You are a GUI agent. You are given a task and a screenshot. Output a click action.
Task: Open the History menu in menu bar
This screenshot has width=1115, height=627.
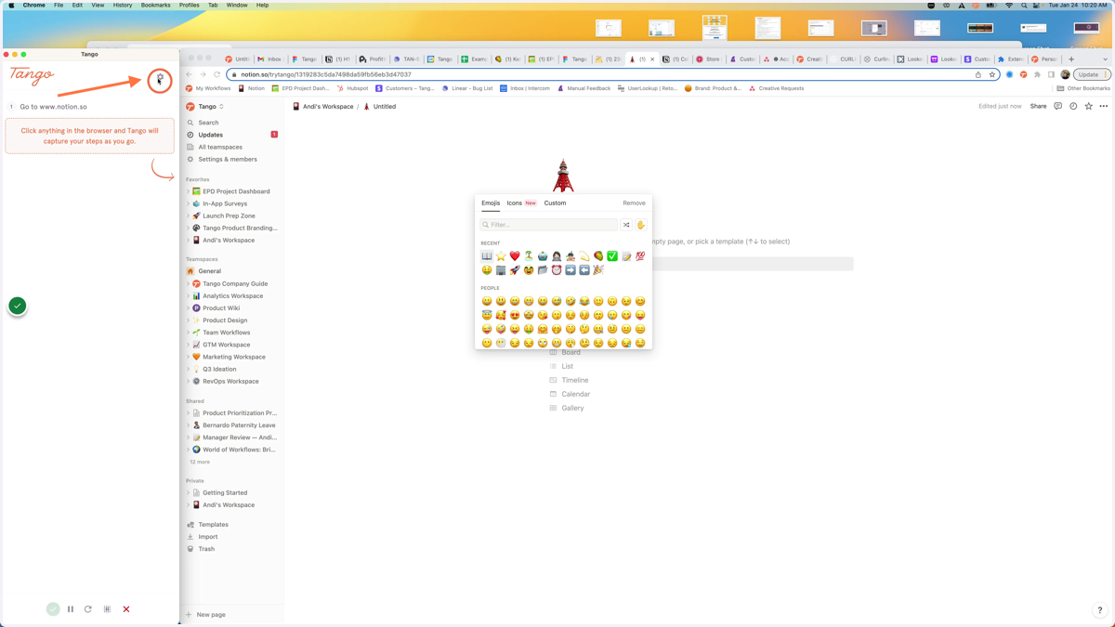pos(123,5)
